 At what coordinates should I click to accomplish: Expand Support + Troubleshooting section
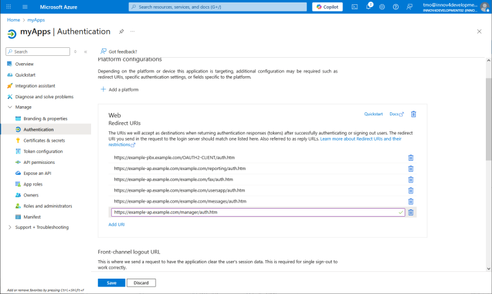pos(10,228)
